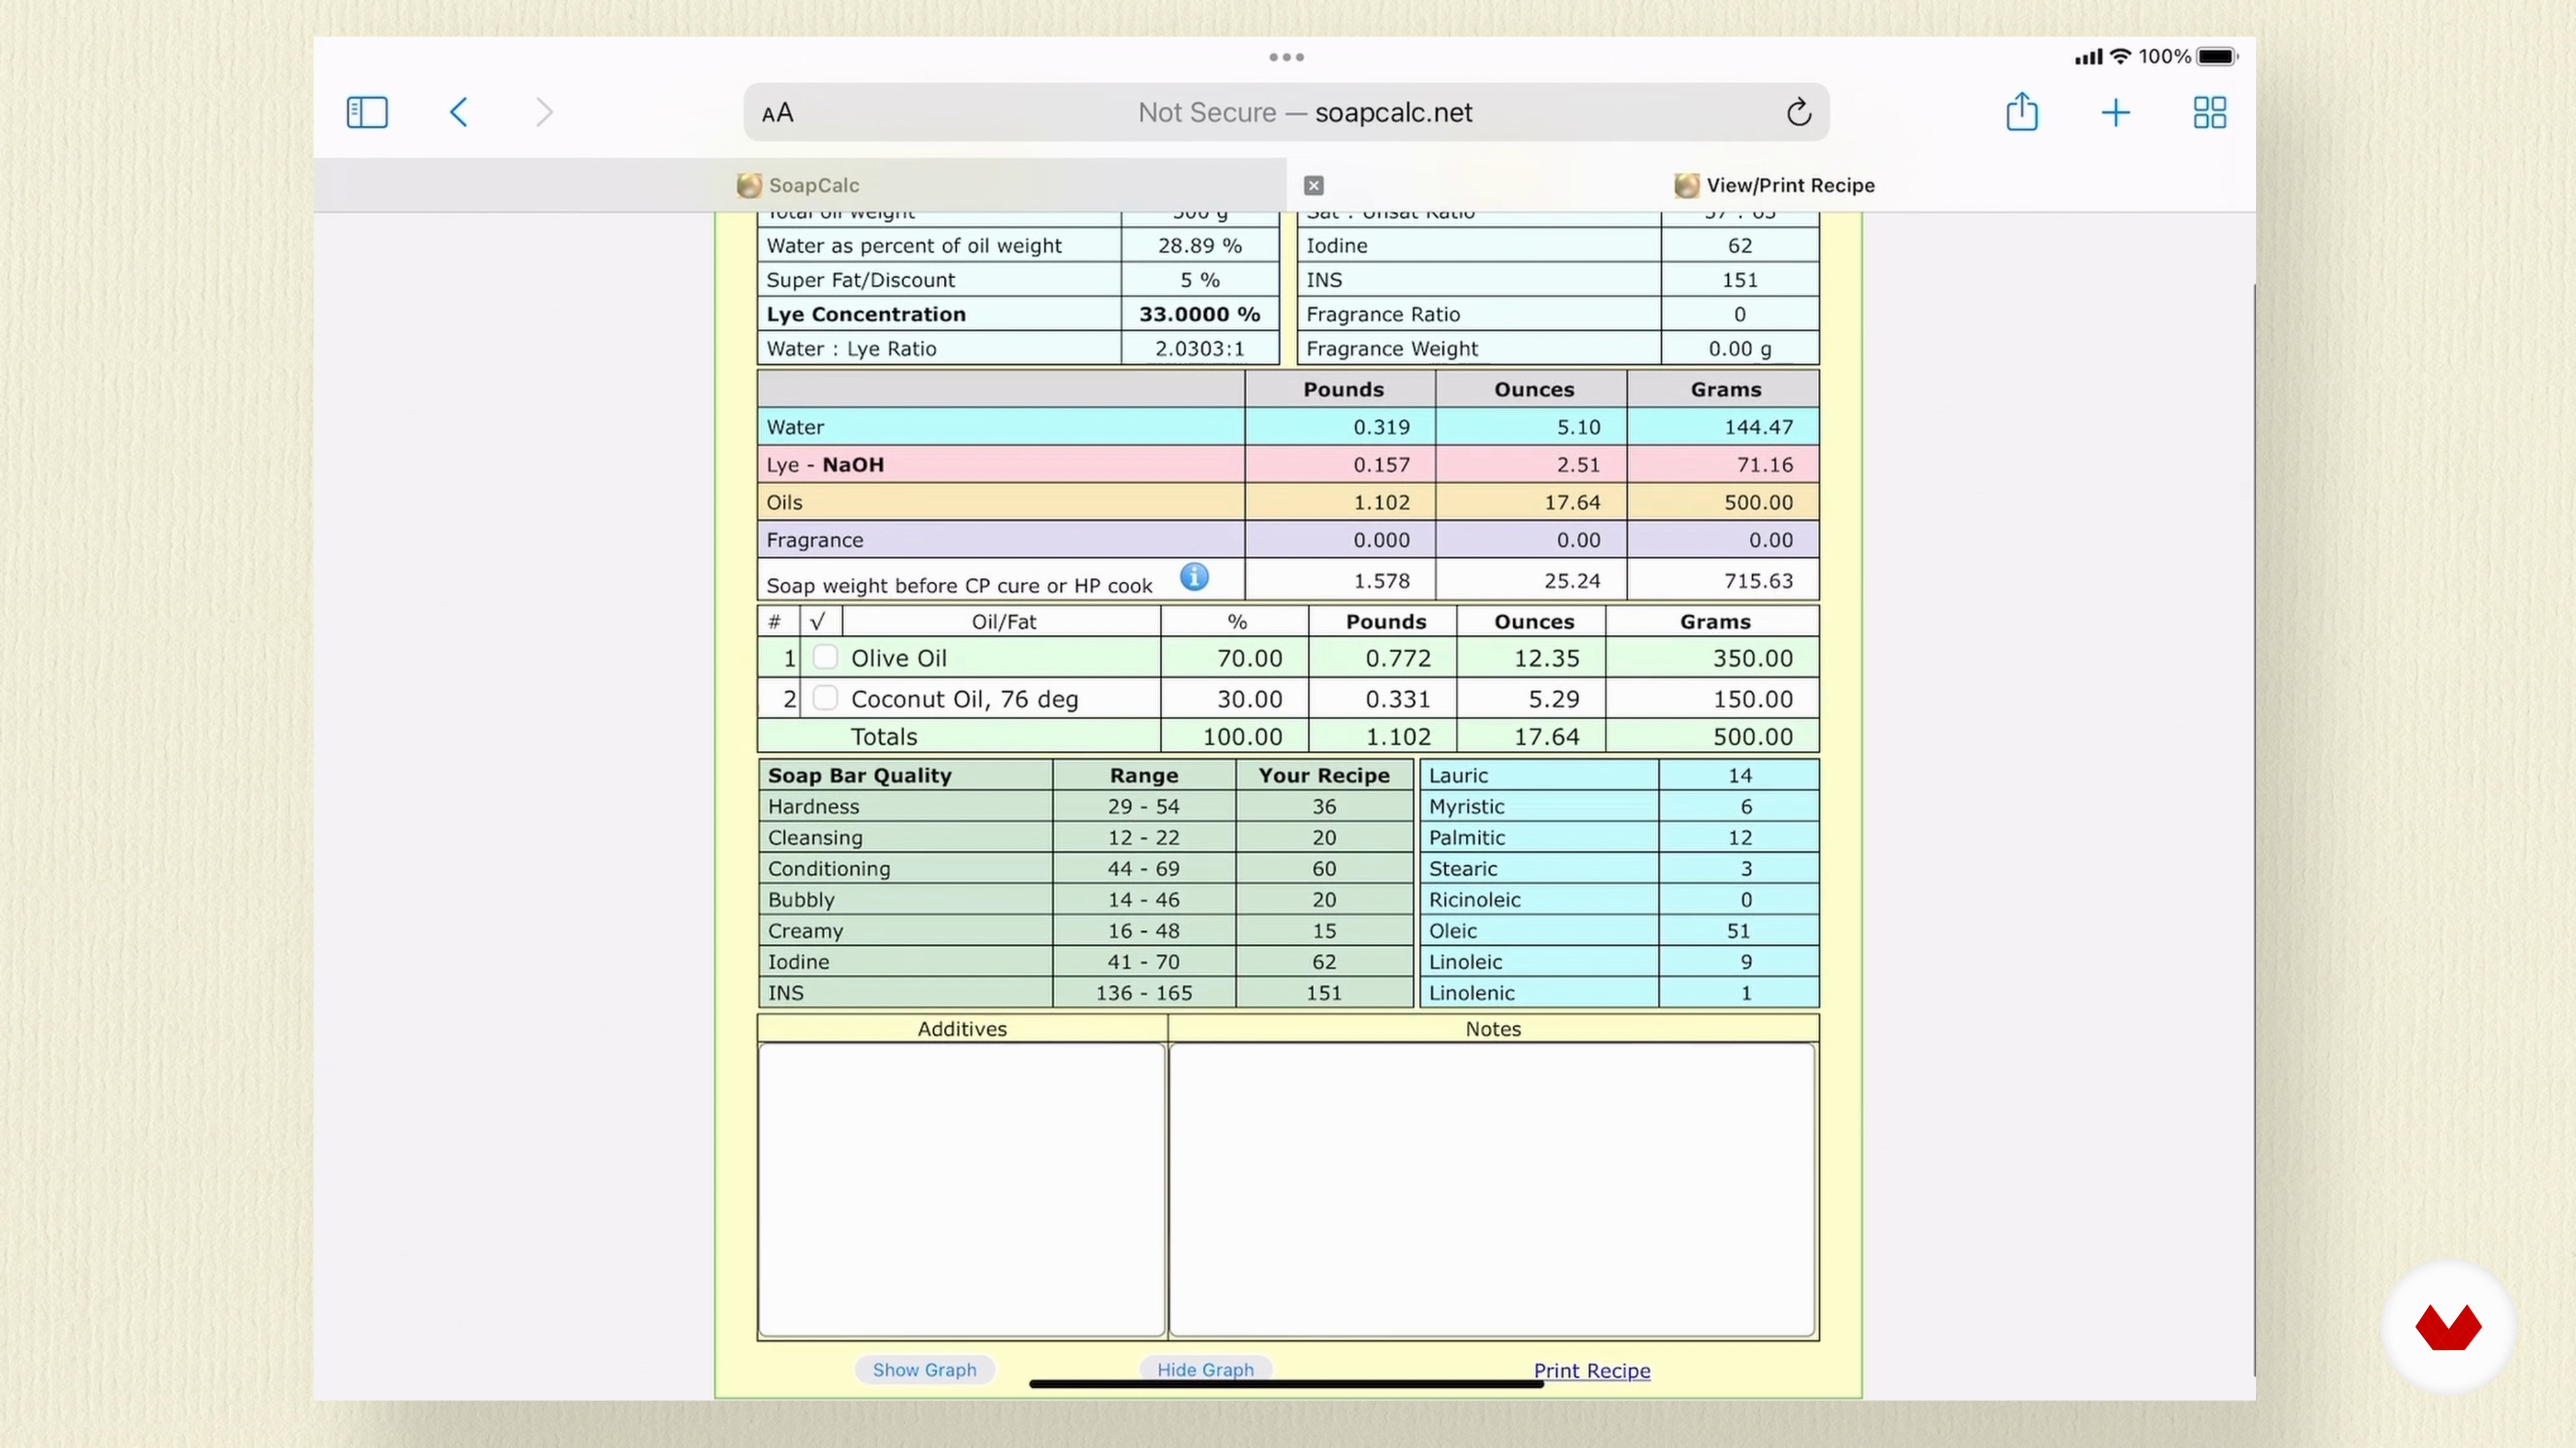Click the Creamy recipe value 15
This screenshot has width=2576, height=1448.
(1324, 930)
